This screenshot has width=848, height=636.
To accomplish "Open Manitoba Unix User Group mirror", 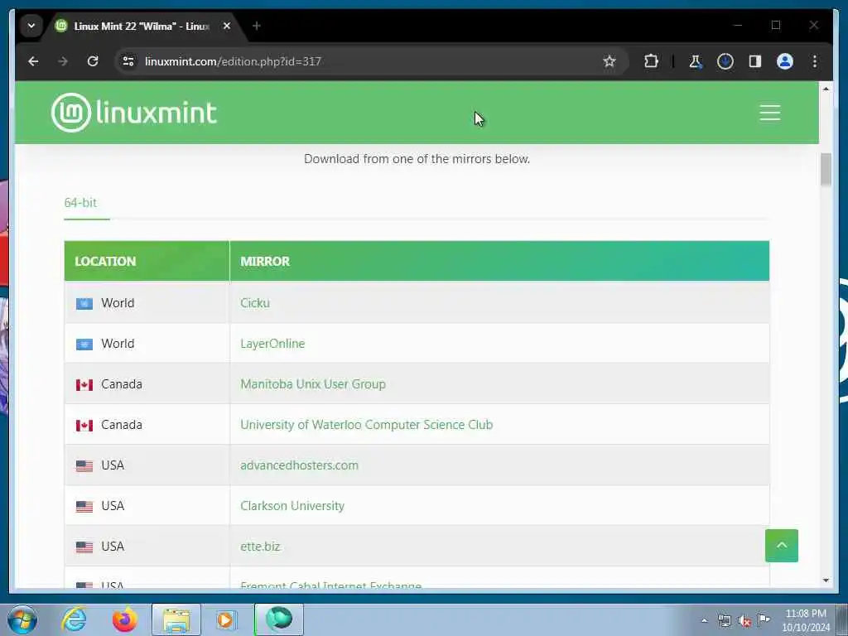I will (312, 384).
